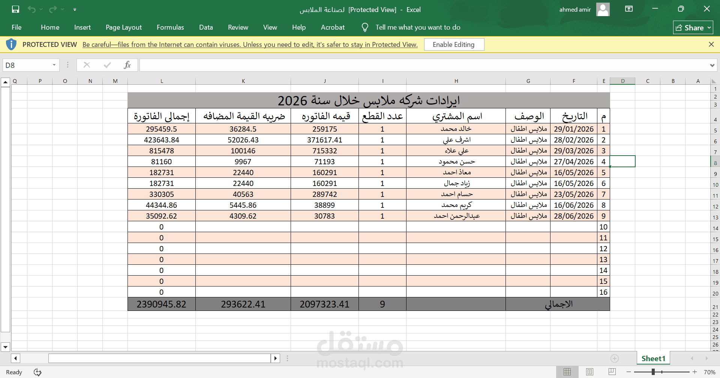Add a new sheet with plus icon
Image resolution: width=720 pixels, height=378 pixels.
click(x=615, y=358)
